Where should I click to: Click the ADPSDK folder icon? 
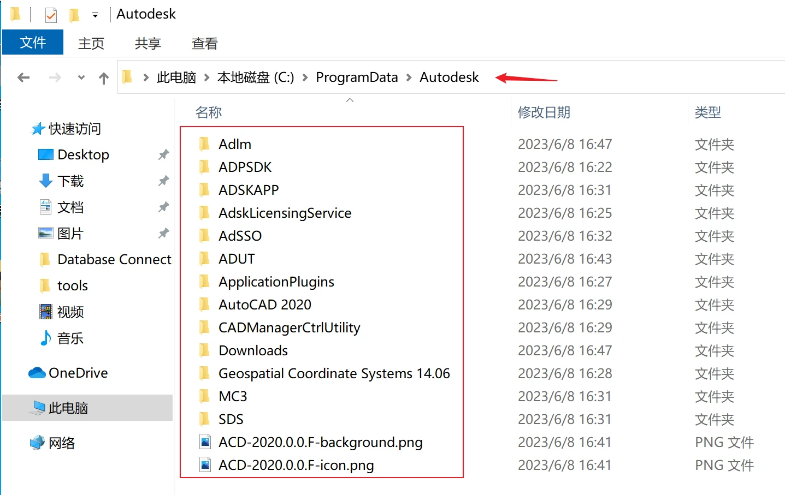[205, 167]
